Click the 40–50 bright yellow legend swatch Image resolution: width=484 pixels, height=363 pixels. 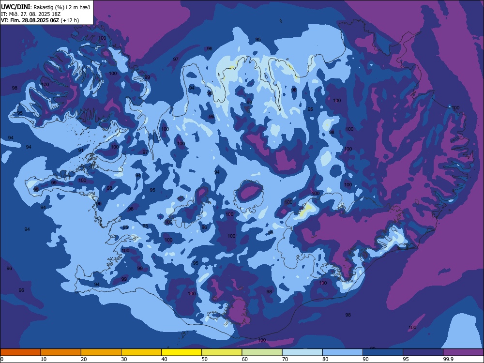(x=181, y=352)
